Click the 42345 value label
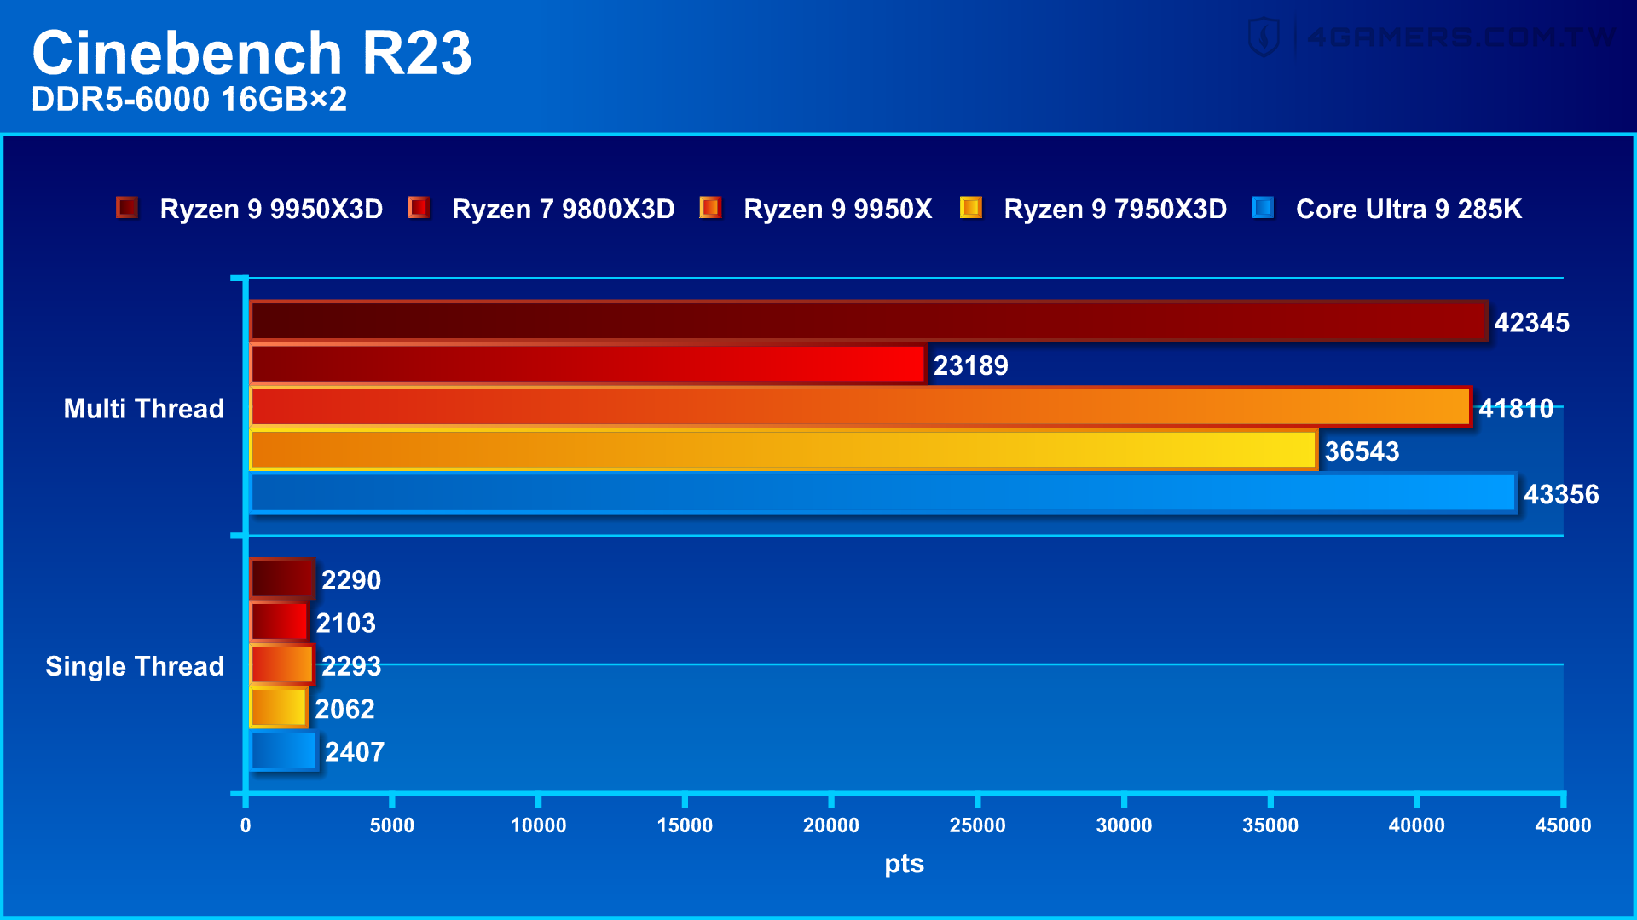 coord(1531,323)
